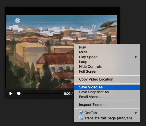Click the video play button
Viewport: 146px width, 126px height.
[11, 93]
